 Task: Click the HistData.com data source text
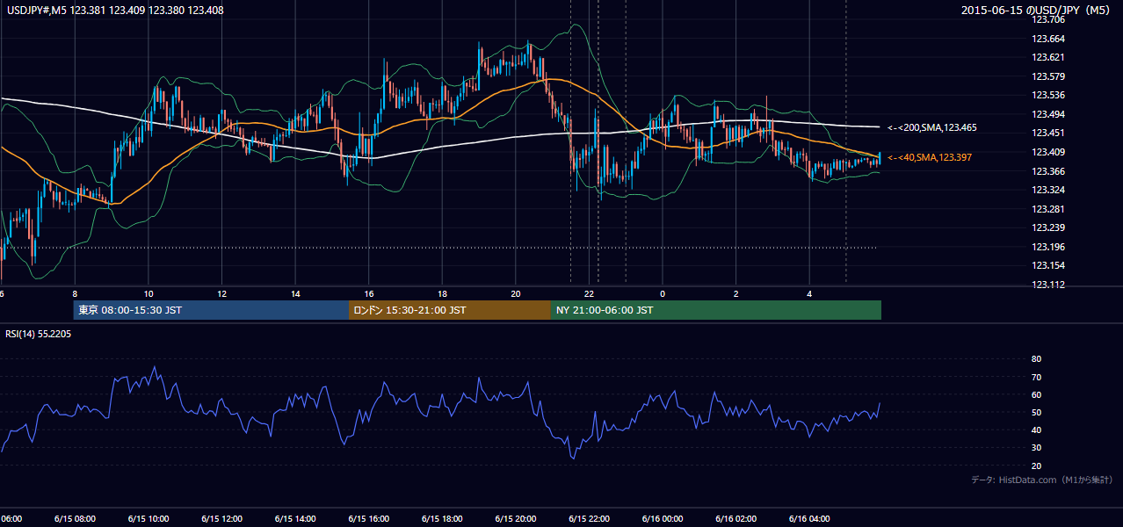[1042, 480]
